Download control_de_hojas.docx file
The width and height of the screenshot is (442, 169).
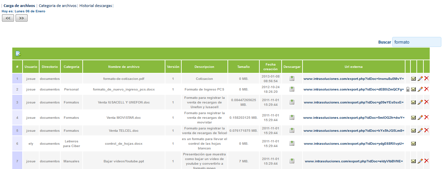click(292, 143)
